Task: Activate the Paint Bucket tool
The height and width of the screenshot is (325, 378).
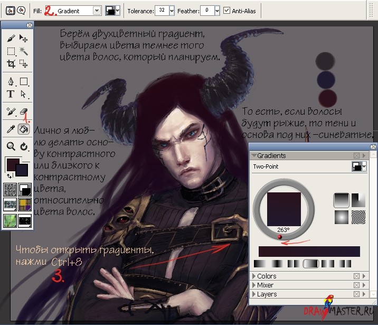Action: (24, 129)
